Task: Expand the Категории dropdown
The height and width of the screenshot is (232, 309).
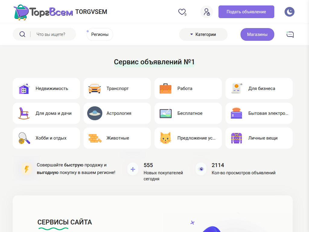Action: point(203,34)
